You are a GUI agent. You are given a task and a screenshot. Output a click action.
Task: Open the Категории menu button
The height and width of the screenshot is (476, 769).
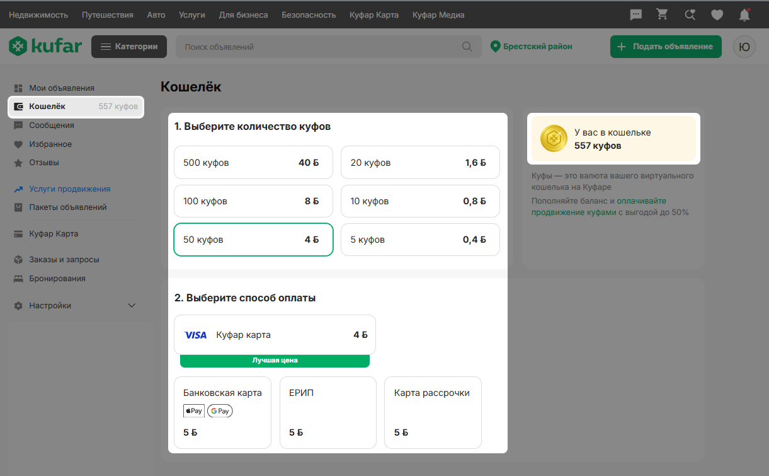(129, 47)
